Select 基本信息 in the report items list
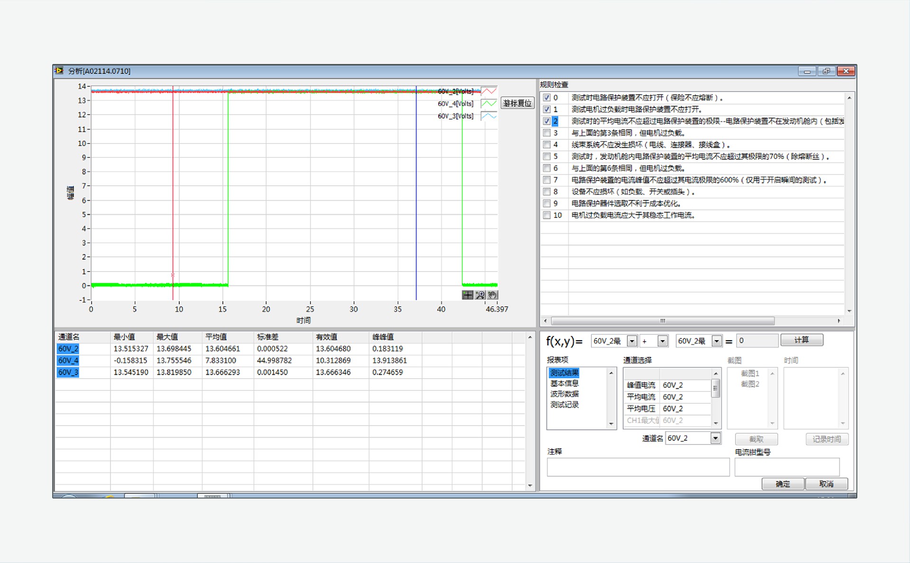 tap(564, 383)
